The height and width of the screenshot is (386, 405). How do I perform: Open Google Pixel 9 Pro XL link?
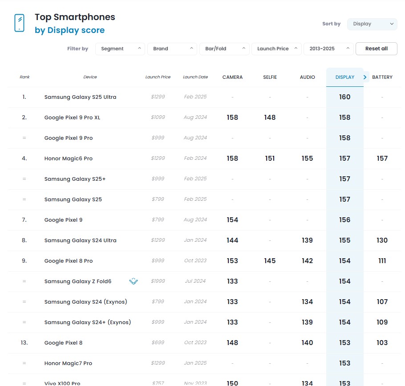72,118
